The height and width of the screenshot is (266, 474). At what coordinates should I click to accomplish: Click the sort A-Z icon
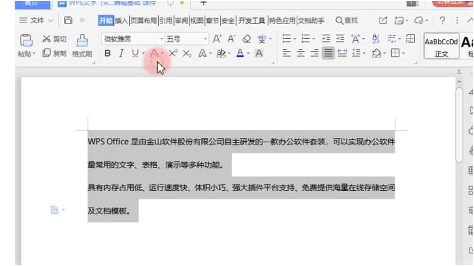(376, 39)
